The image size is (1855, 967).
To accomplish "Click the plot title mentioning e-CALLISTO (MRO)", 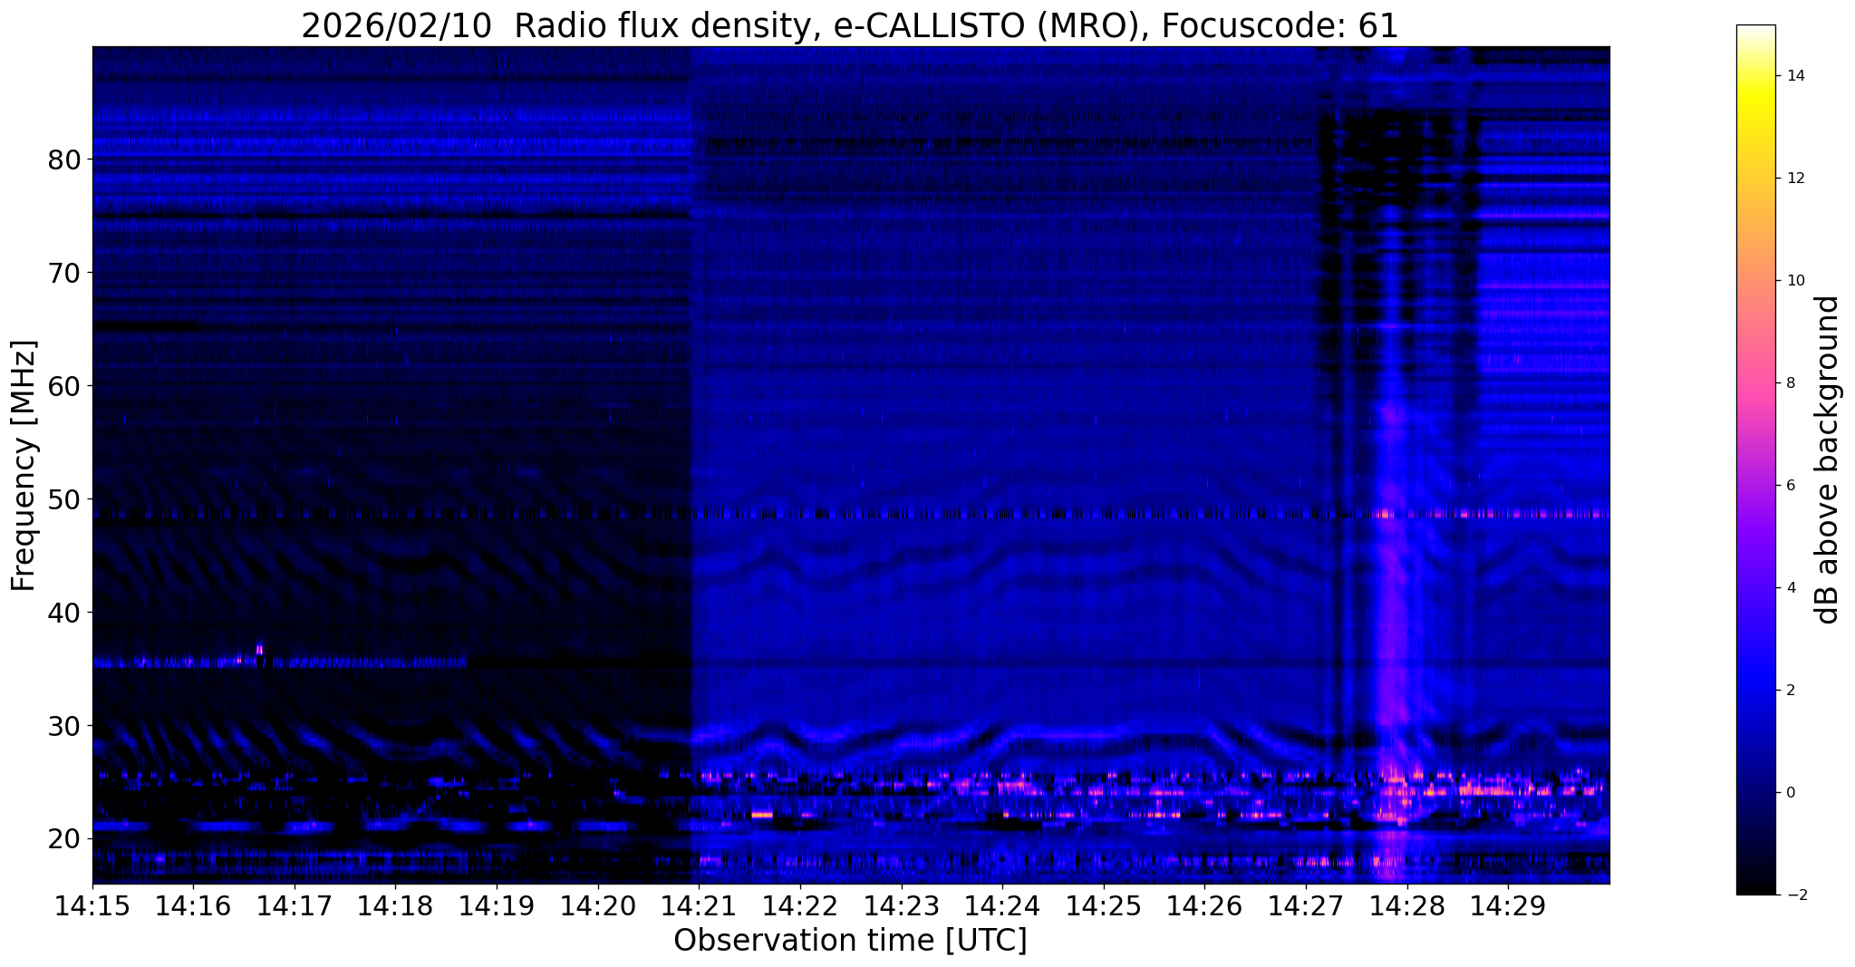I will (x=850, y=25).
